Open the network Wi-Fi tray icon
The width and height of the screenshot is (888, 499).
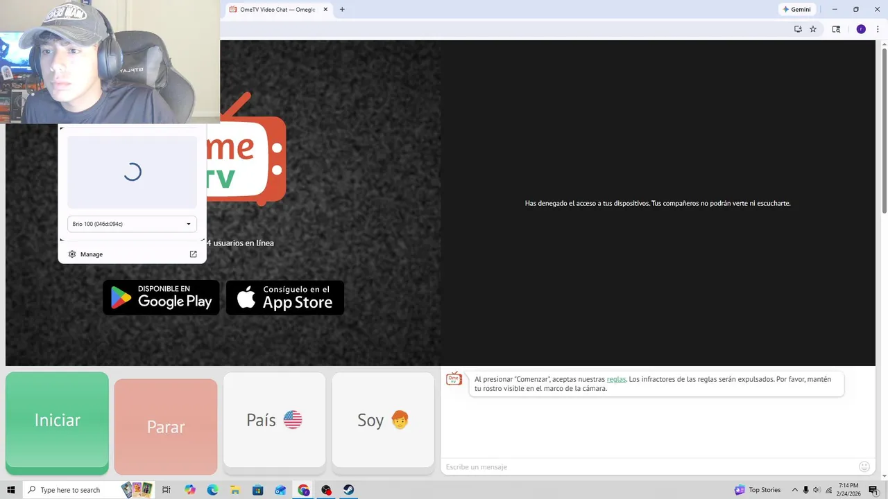(828, 490)
